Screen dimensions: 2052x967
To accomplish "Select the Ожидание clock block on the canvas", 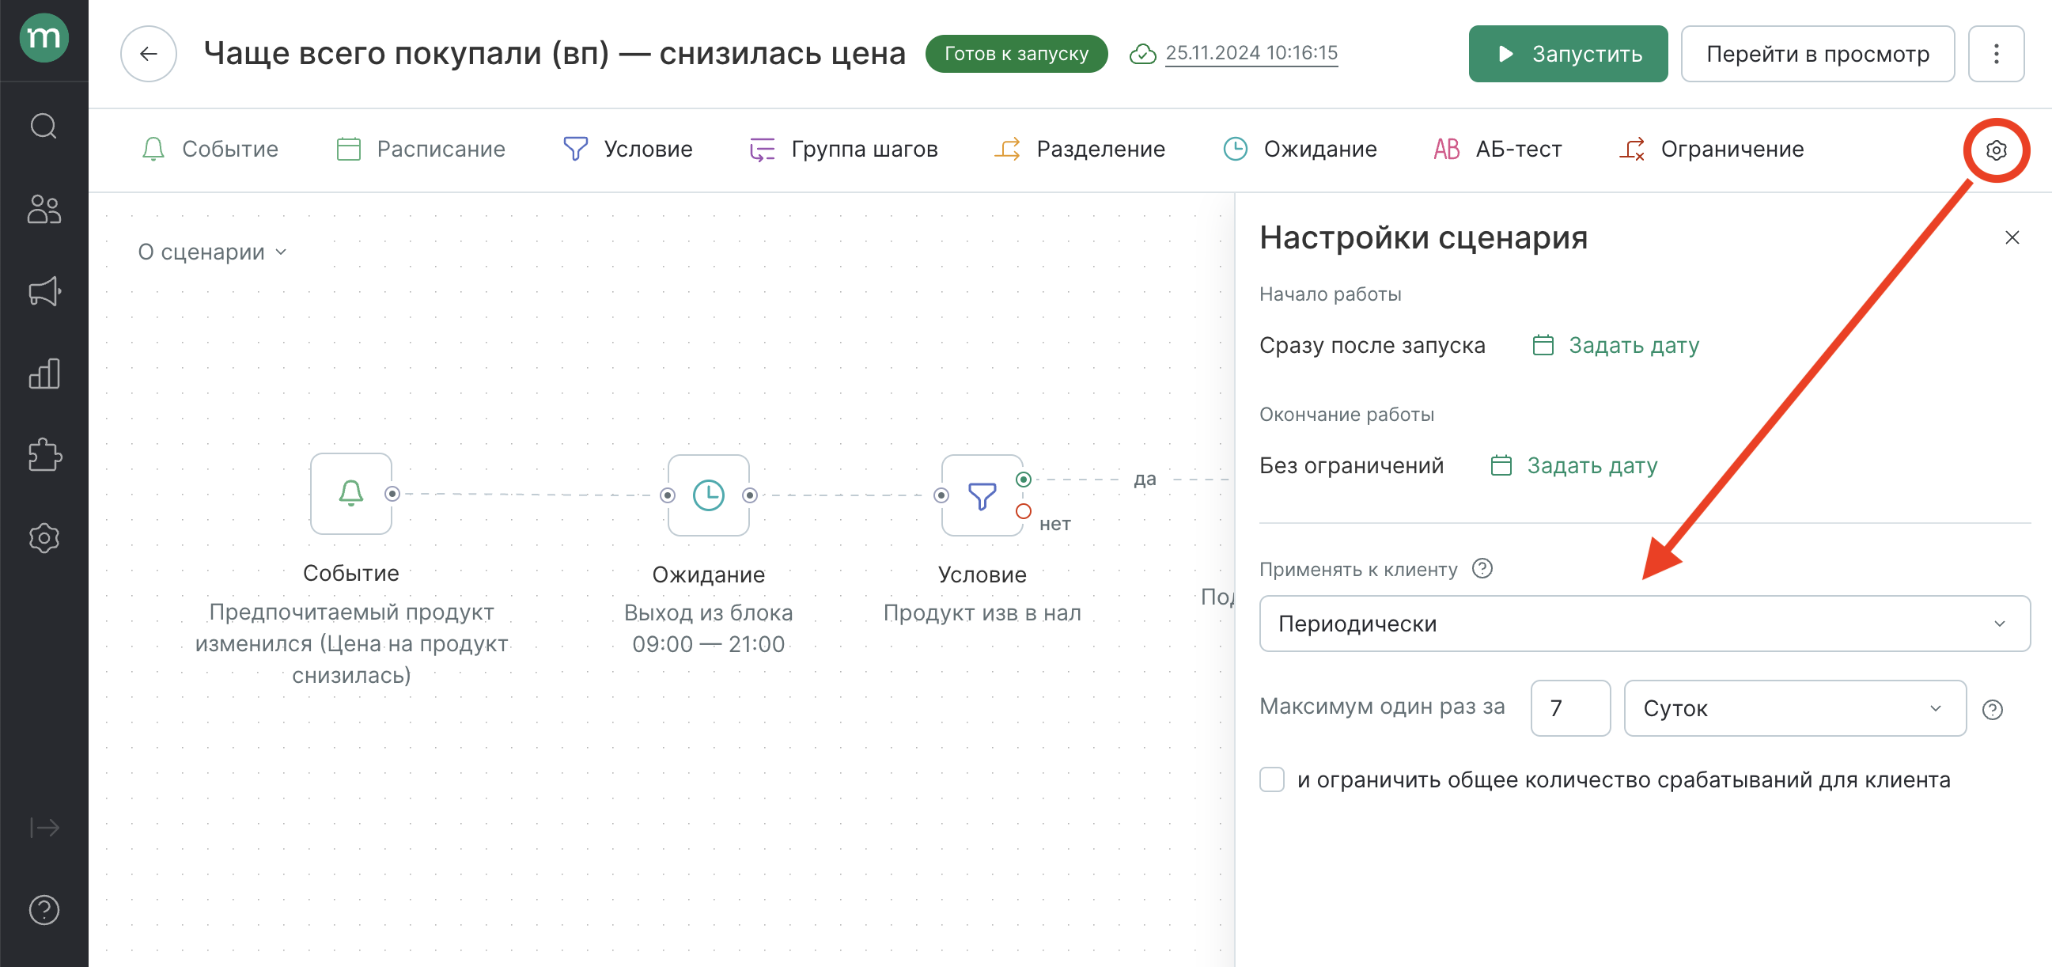I will pos(708,495).
